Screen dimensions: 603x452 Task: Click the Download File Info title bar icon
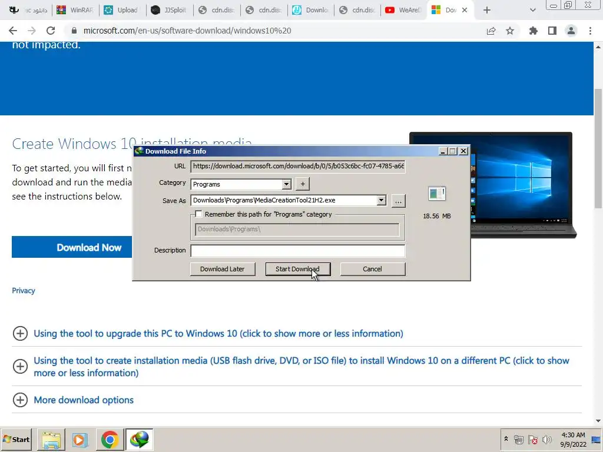(139, 151)
